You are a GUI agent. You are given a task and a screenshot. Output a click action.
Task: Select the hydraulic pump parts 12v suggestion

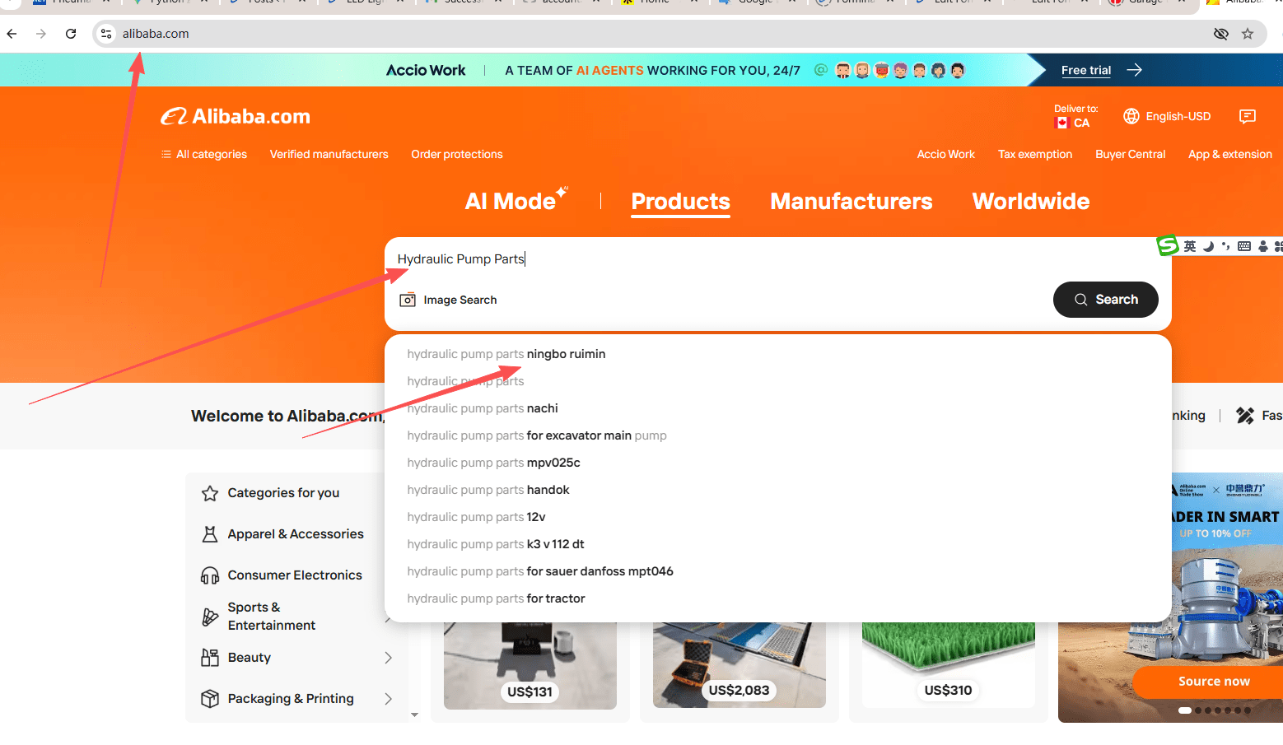click(x=778, y=517)
